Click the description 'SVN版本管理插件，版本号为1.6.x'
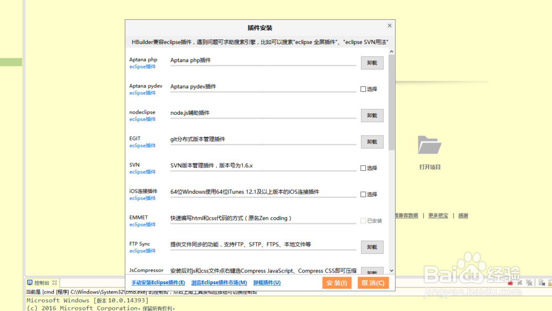552x311 pixels. pos(211,166)
